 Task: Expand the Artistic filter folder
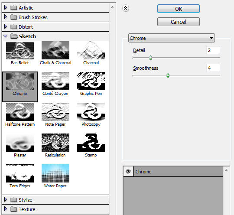click(x=6, y=7)
